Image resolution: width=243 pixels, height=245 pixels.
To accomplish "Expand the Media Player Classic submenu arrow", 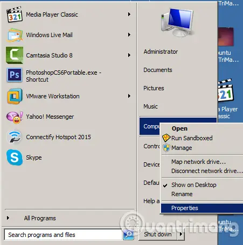I will point(129,15).
